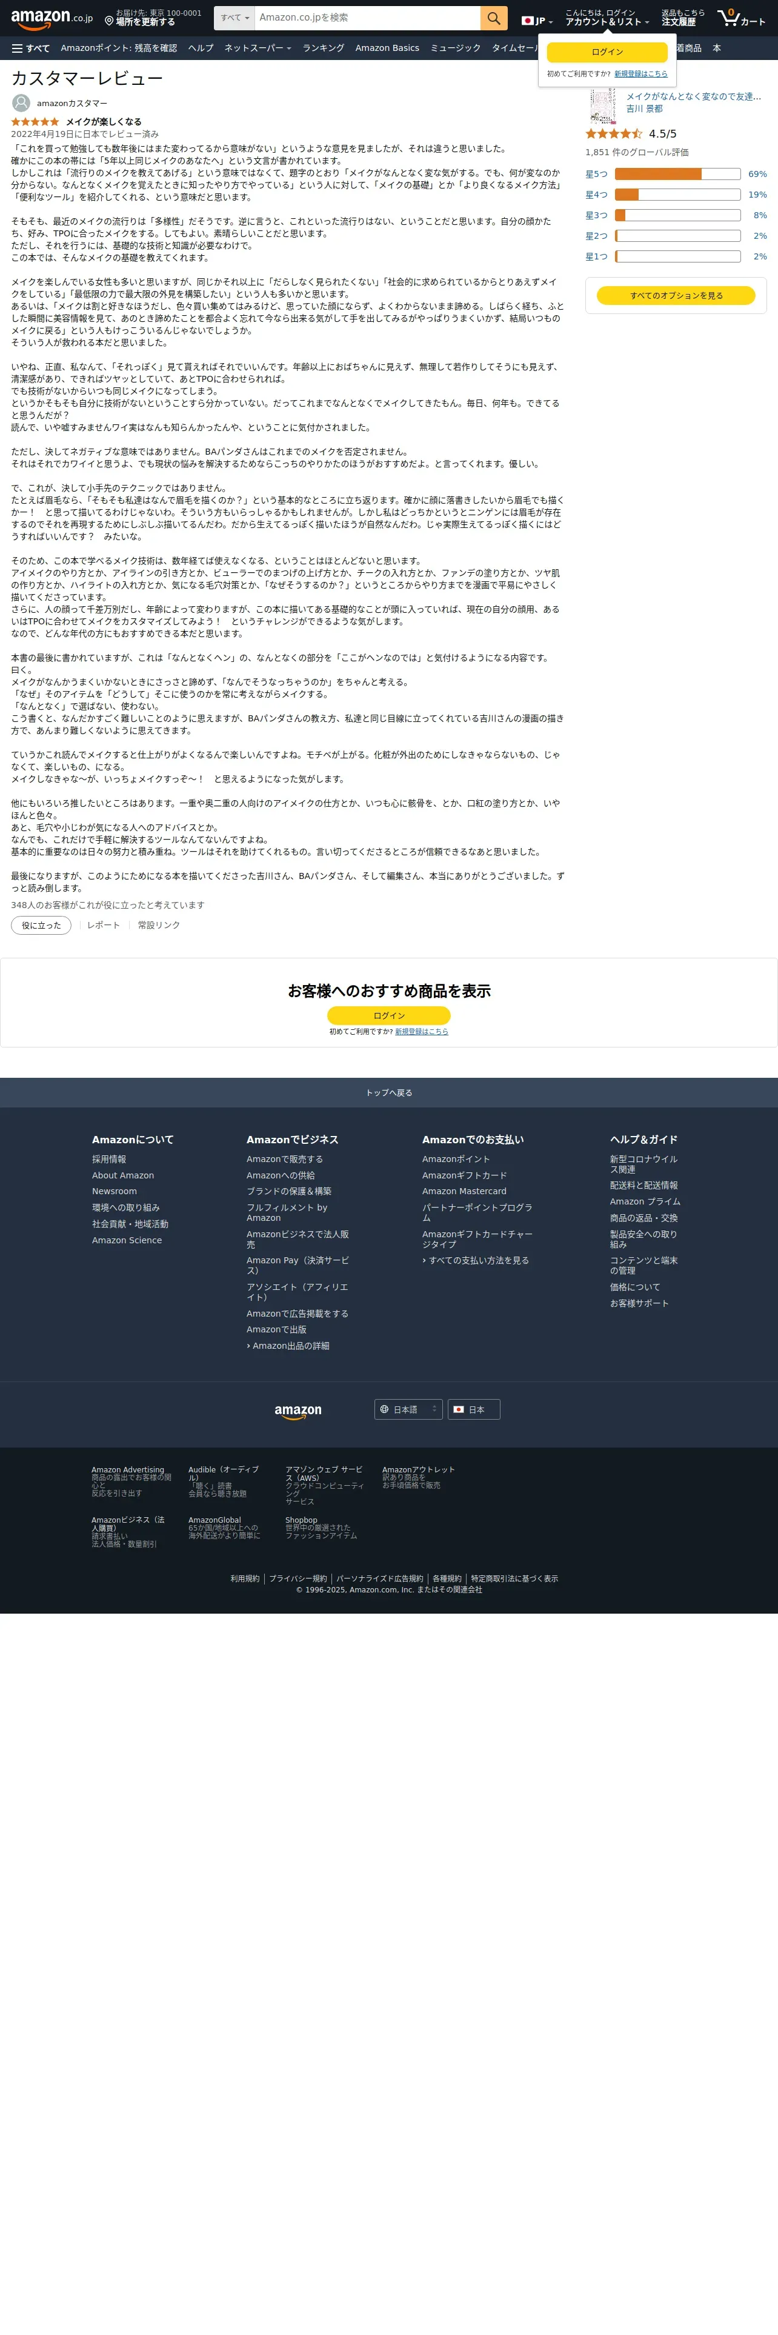Open ミュージック in the nav bar
This screenshot has width=778, height=2335.
click(456, 48)
